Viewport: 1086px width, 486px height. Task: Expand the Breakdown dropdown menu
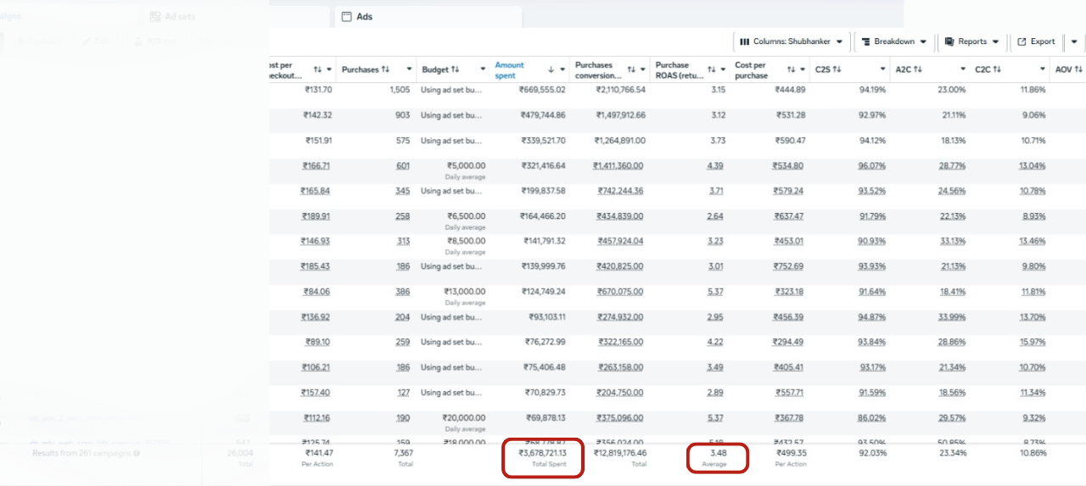click(893, 42)
